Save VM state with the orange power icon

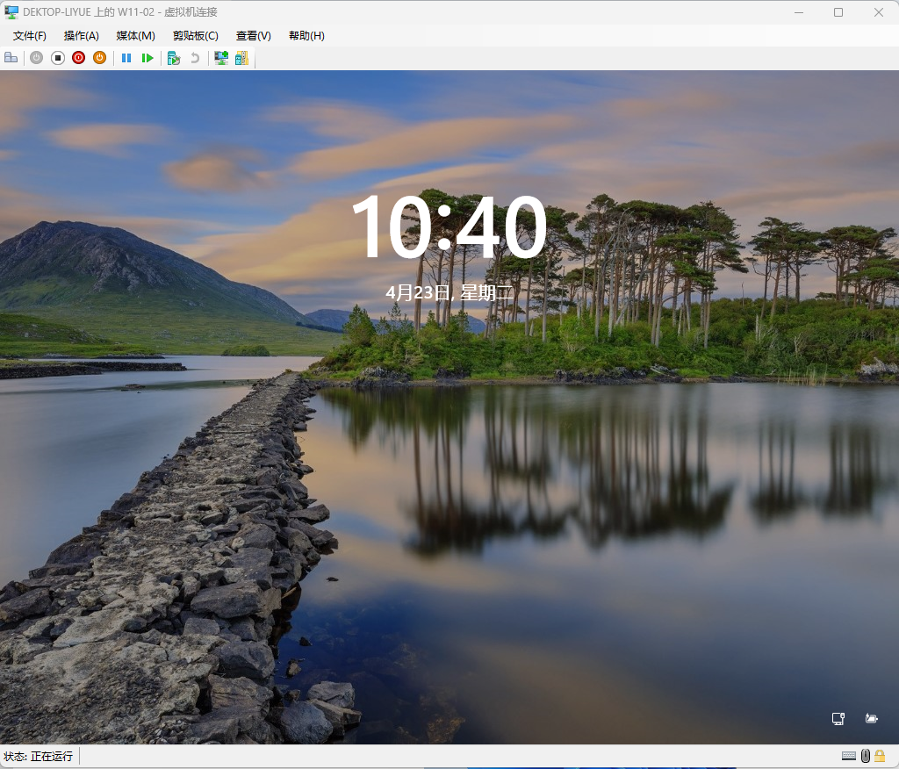(99, 58)
